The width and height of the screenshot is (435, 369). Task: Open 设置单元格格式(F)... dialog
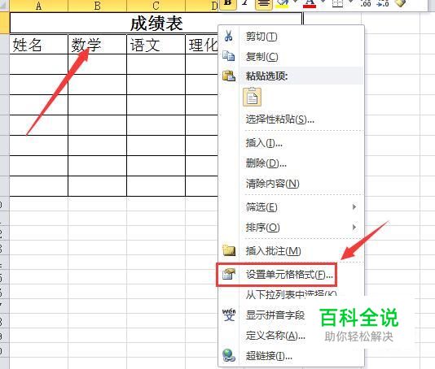point(277,275)
